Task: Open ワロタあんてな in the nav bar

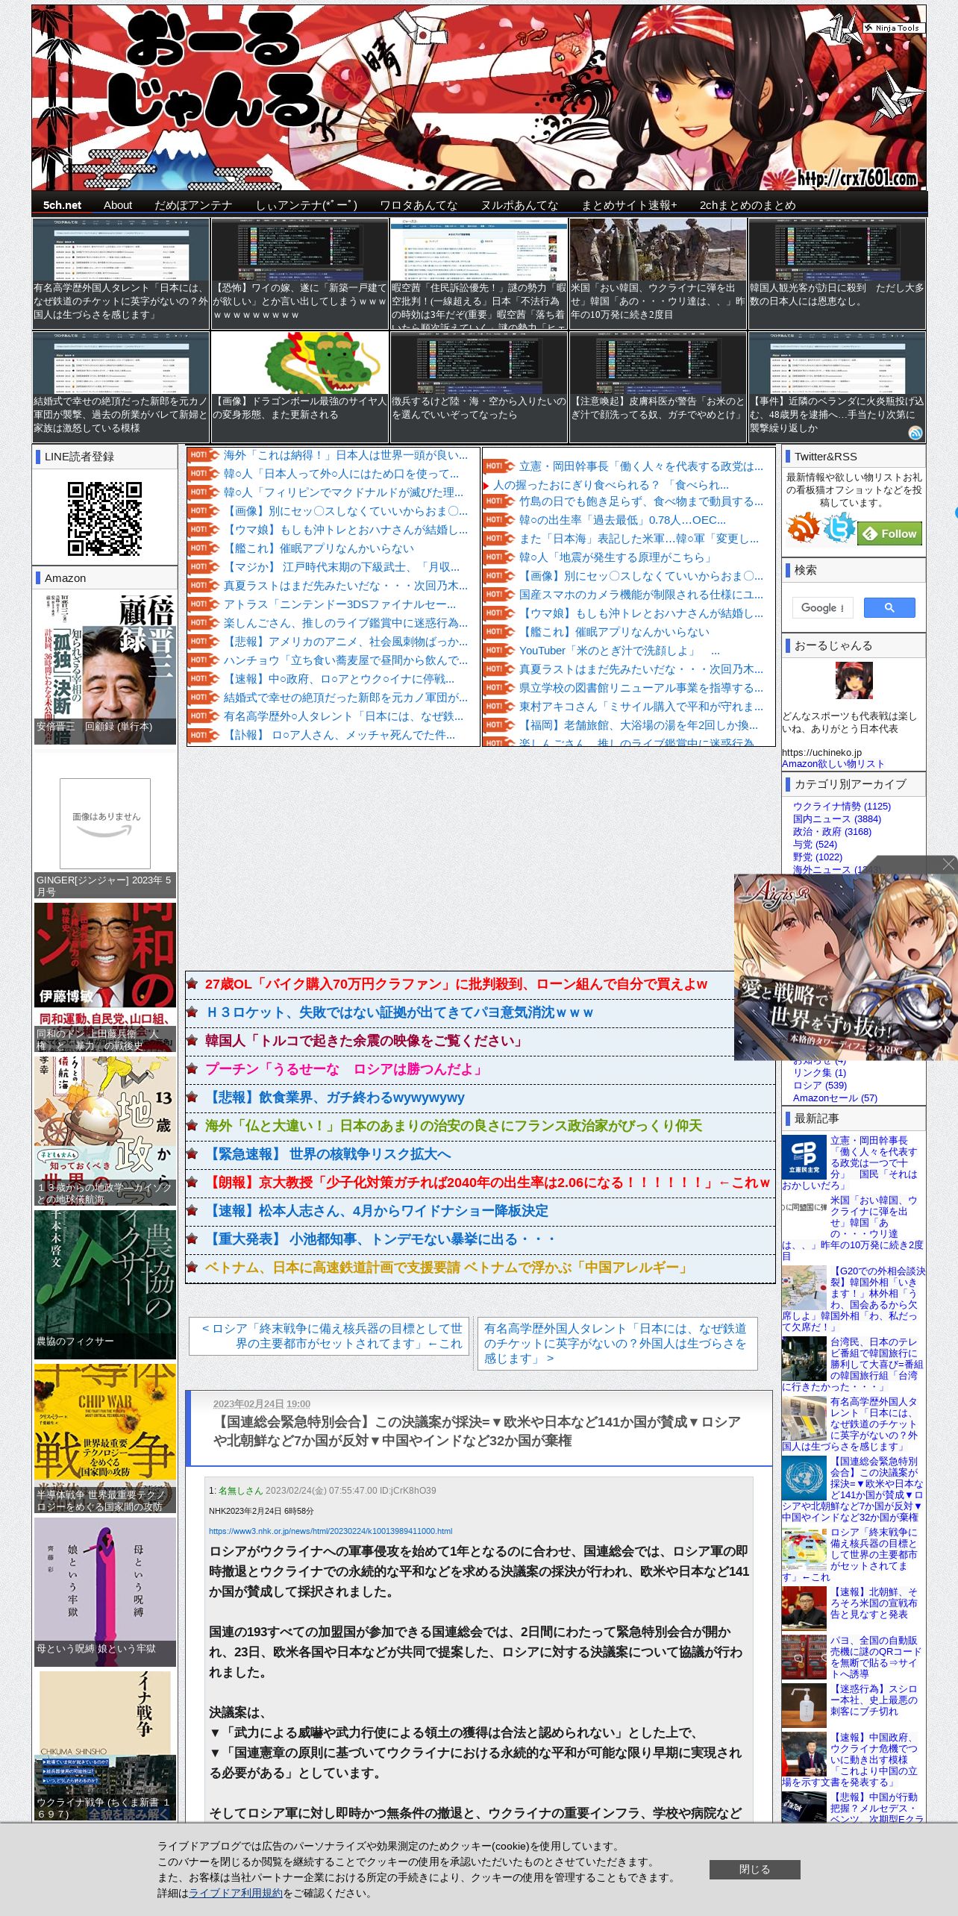Action: pyautogui.click(x=419, y=205)
